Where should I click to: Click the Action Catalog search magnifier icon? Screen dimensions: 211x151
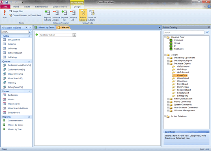coord(207,32)
